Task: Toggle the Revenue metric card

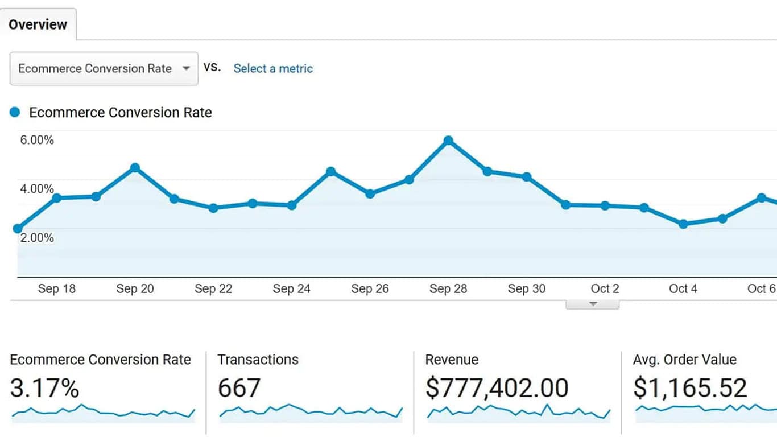Action: pos(516,387)
